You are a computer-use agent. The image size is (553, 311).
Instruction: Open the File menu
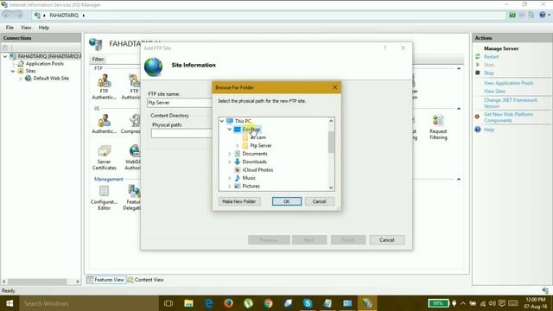tap(10, 28)
